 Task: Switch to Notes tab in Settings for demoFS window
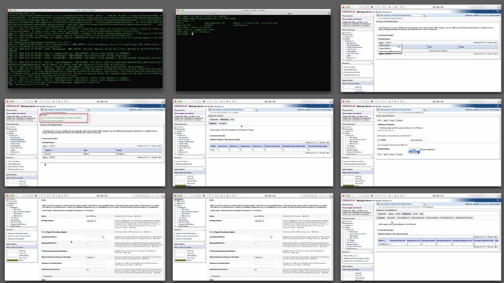(232, 120)
